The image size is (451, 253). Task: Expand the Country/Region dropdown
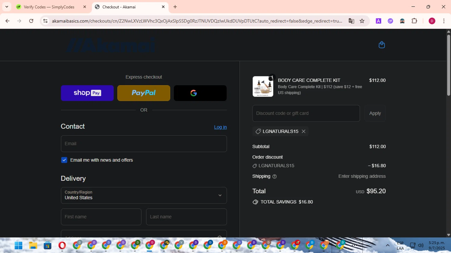pos(144,195)
